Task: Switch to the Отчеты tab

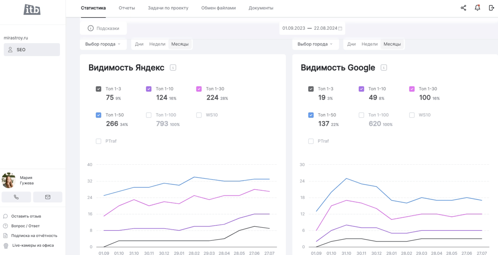Action: [127, 8]
